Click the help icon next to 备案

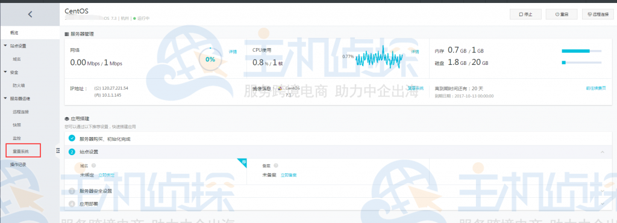[276, 166]
